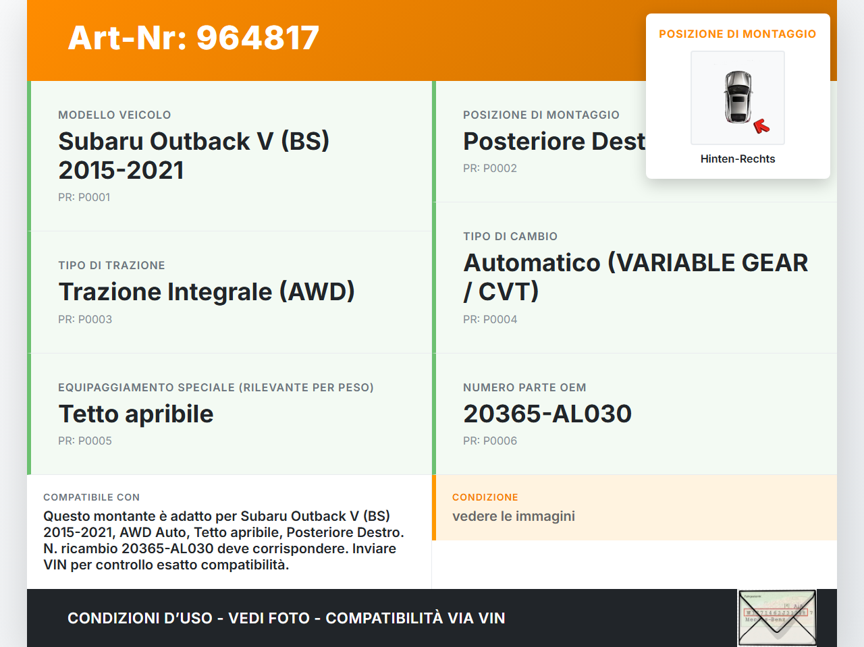Viewport: 864px width, 647px height.
Task: Select the Tetto apribile equipment value
Action: (x=136, y=414)
